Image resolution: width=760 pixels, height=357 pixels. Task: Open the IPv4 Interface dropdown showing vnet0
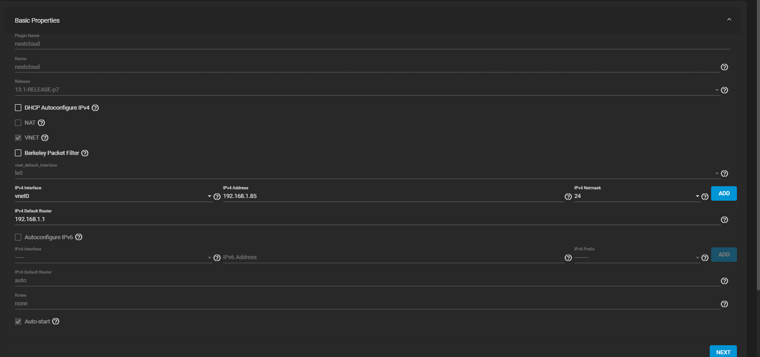click(113, 196)
